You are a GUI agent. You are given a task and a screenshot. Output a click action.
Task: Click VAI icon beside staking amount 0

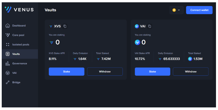coord(137,42)
